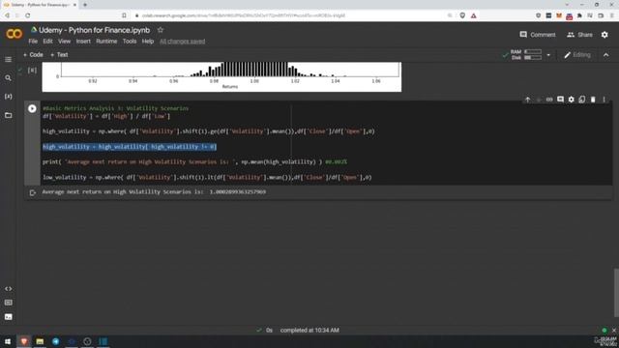Open the cell's editor settings gear

[x=572, y=100]
